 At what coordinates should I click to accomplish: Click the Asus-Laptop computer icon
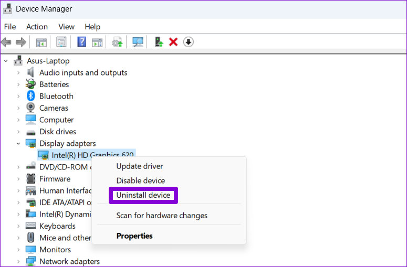18,61
